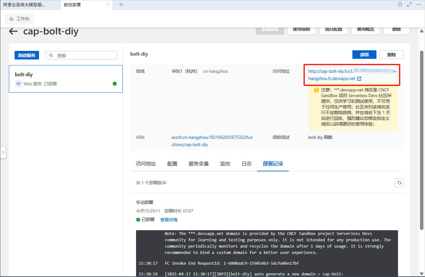425x277 pixels.
Task: Open the 配置 tab
Action: (x=172, y=164)
